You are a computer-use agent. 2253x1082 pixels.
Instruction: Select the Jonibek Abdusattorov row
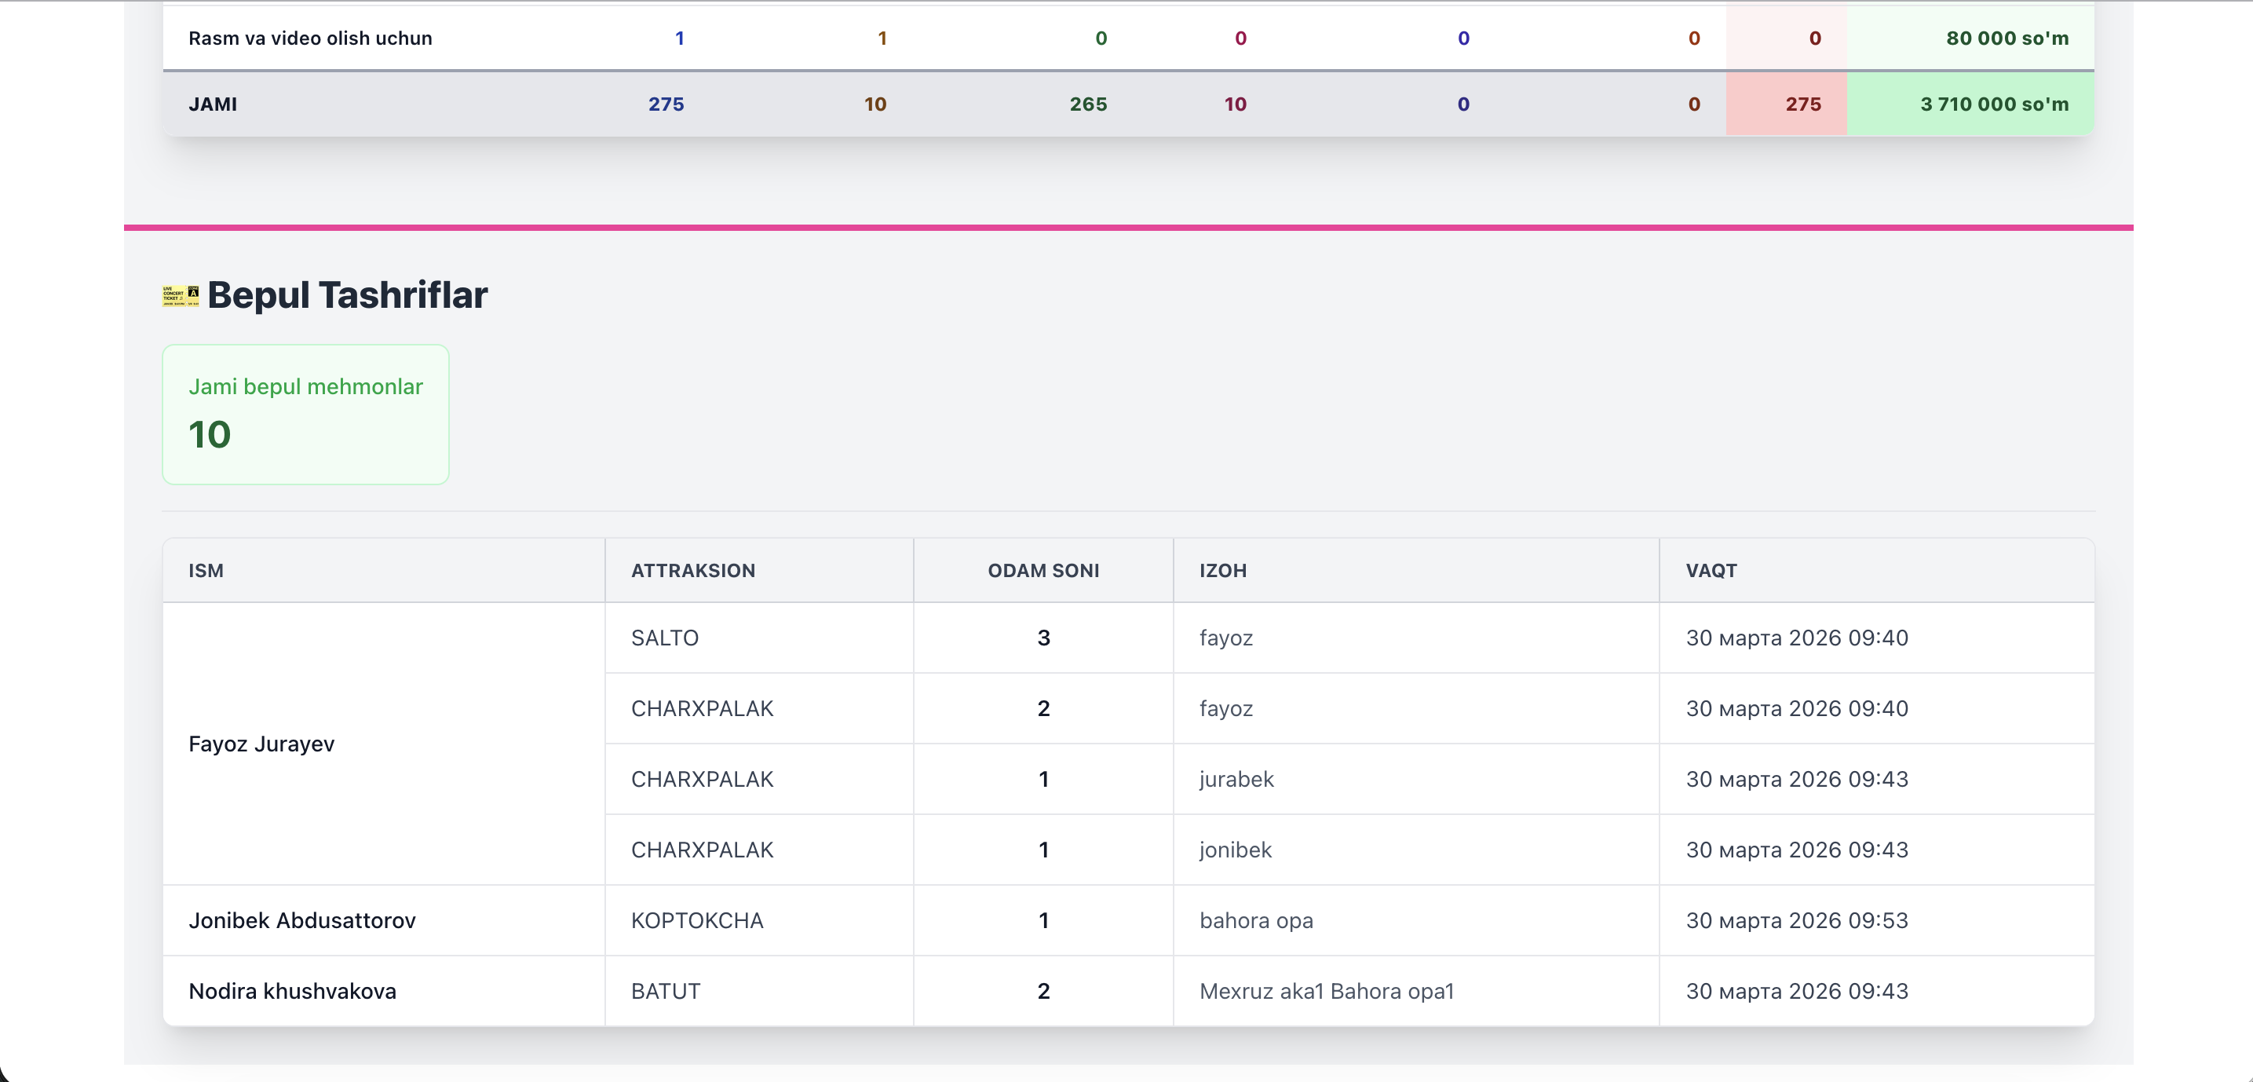pos(301,920)
